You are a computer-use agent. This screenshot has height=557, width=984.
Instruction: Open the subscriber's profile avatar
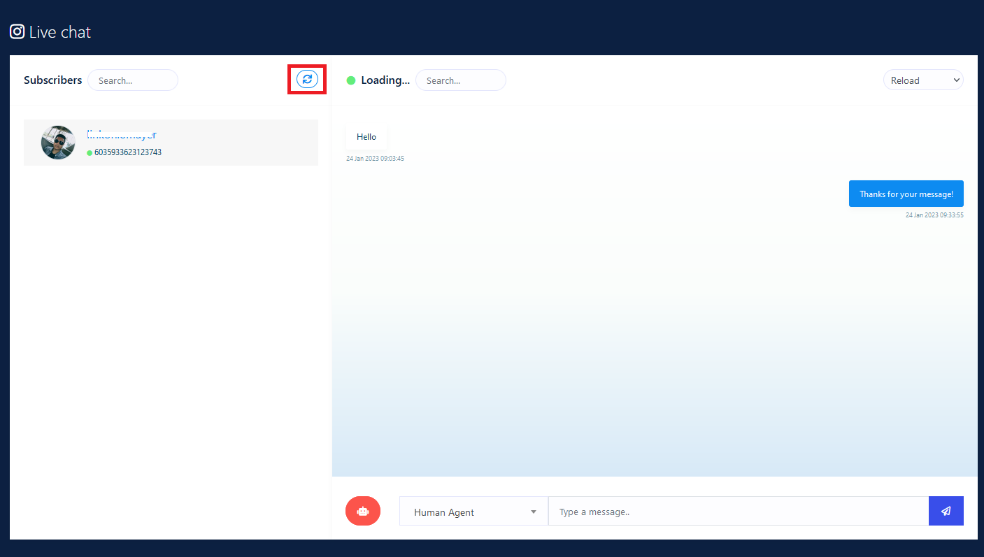tap(58, 143)
